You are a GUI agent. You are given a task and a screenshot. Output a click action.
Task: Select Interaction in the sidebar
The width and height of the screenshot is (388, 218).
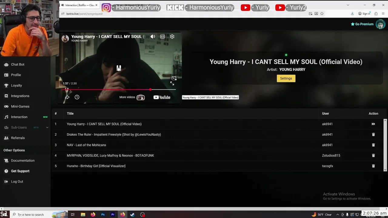tap(19, 117)
